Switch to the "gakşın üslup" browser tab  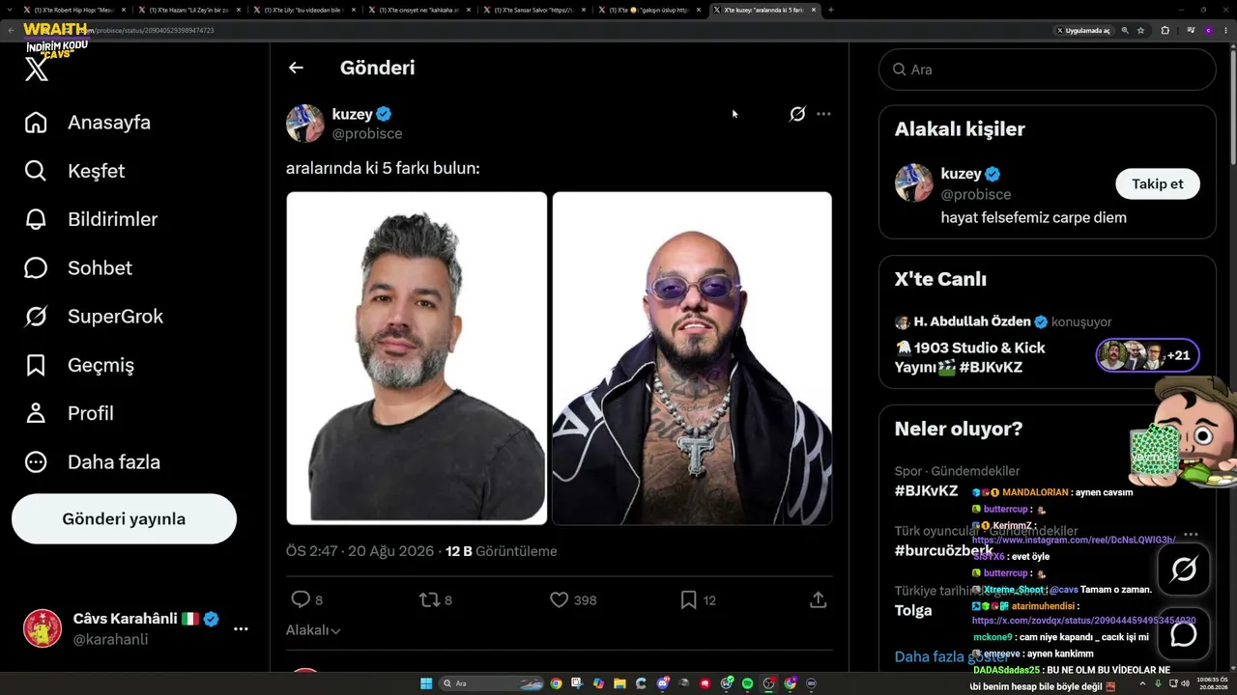click(648, 10)
